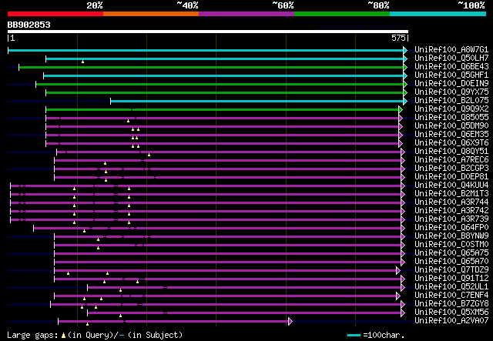Image resolution: width=493 pixels, height=341 pixels.
Task: Click the short purple bar for UniRef100_A2VA07
Action: [173, 322]
